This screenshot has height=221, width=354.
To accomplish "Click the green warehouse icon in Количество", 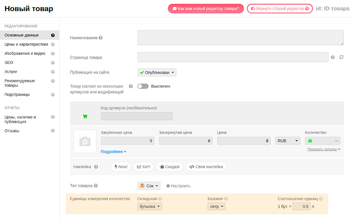I will (310, 141).
